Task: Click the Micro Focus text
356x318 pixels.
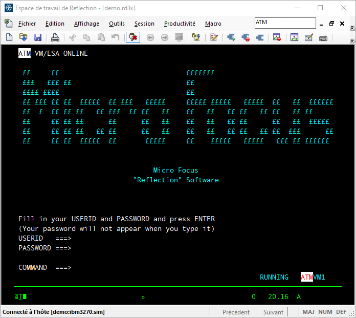Action: click(175, 170)
